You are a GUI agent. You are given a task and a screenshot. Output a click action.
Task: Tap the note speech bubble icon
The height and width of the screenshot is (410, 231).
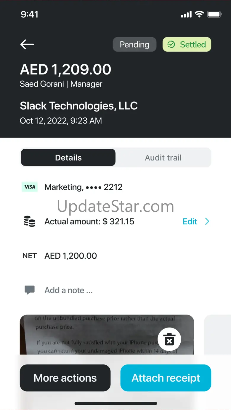[30, 290]
